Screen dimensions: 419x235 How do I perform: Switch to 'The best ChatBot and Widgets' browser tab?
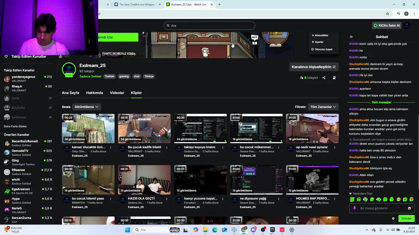coord(137,5)
